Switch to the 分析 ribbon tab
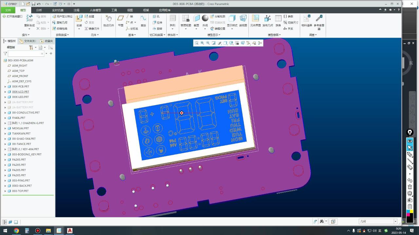 (39, 10)
